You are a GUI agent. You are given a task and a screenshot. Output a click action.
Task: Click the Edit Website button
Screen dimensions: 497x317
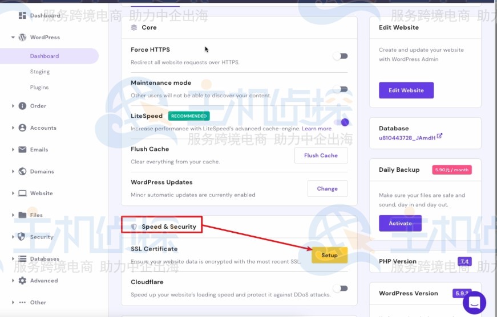tap(406, 90)
